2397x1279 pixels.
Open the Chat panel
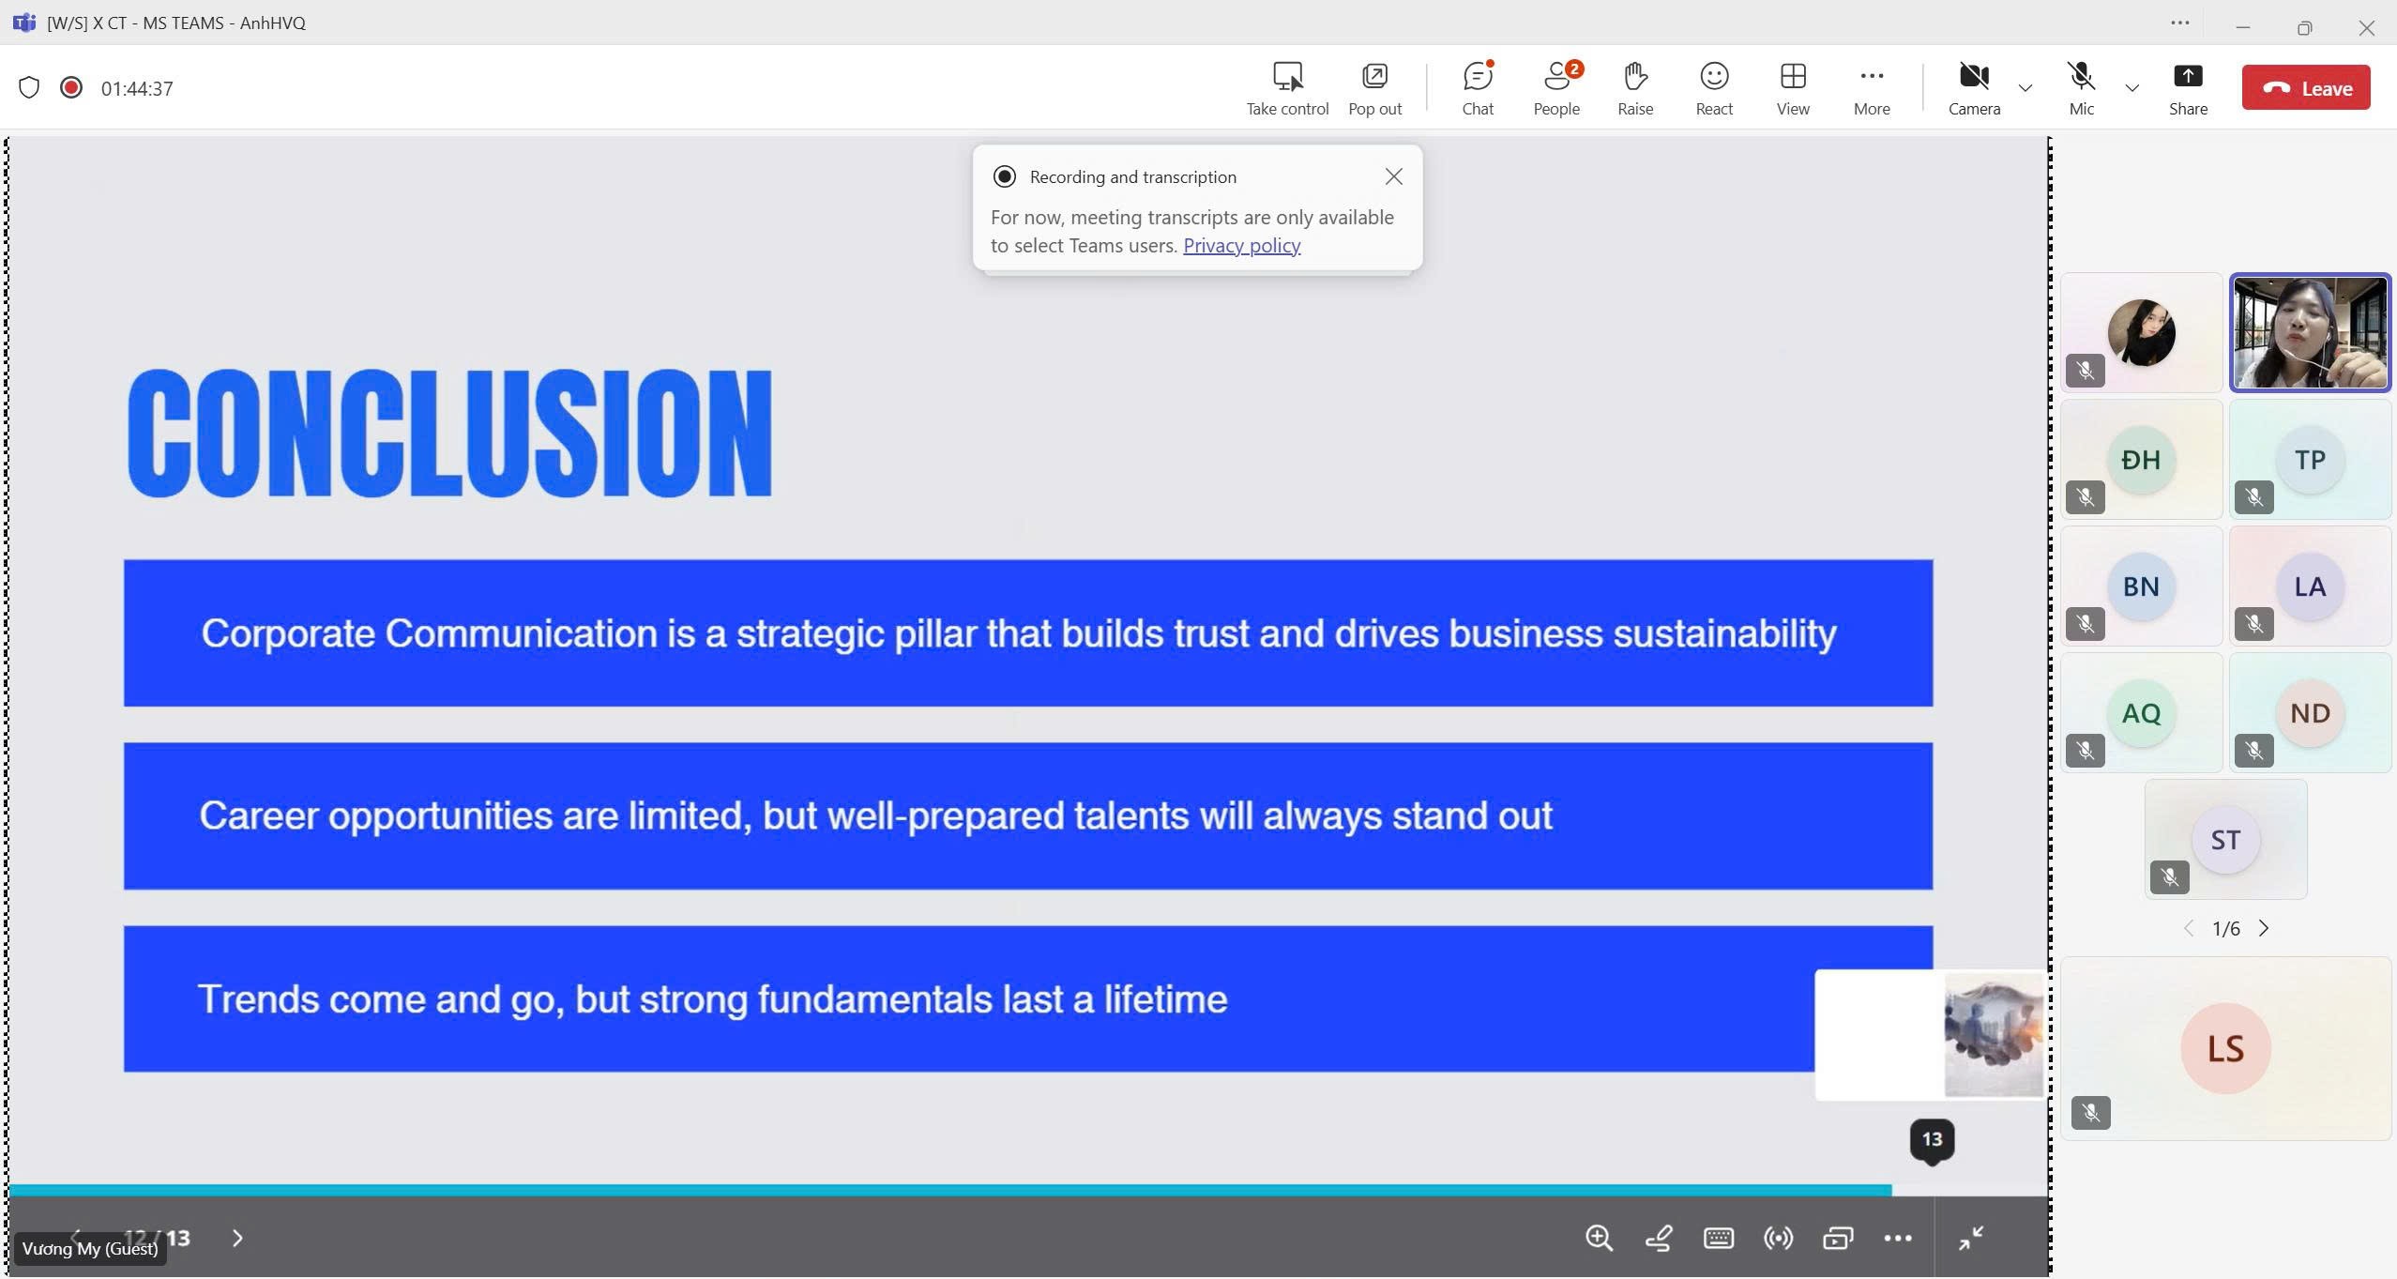click(1477, 87)
